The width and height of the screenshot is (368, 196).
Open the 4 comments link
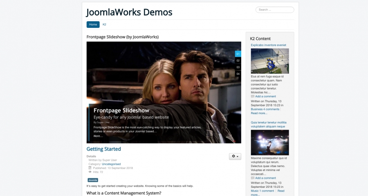pyautogui.click(x=272, y=109)
